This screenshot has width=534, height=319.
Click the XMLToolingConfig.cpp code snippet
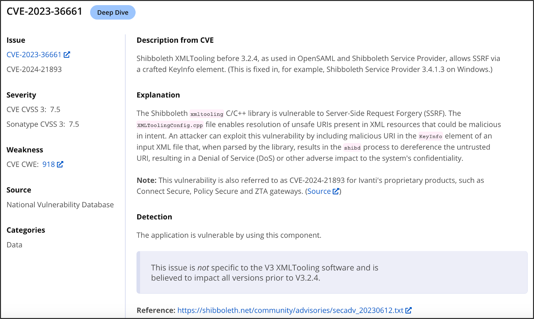pyautogui.click(x=170, y=125)
